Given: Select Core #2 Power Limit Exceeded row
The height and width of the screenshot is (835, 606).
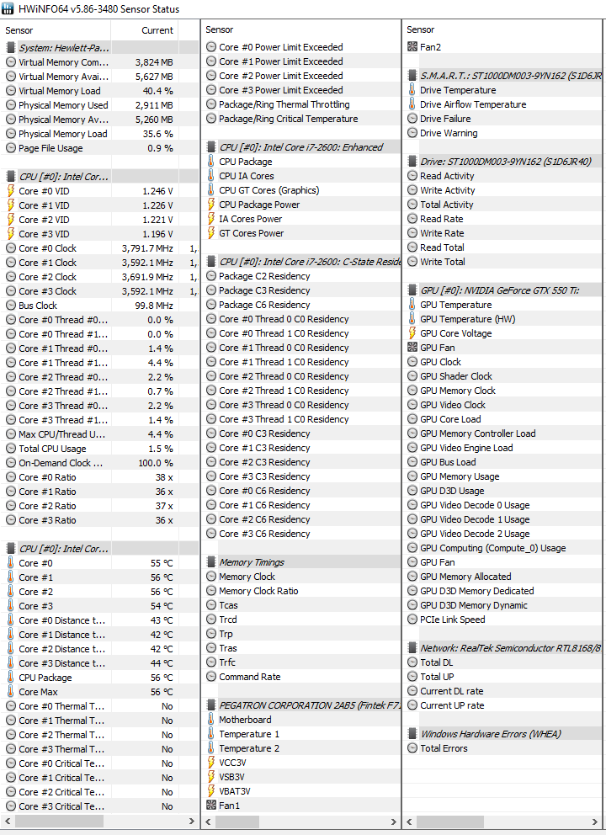Looking at the screenshot, I should pyautogui.click(x=301, y=76).
